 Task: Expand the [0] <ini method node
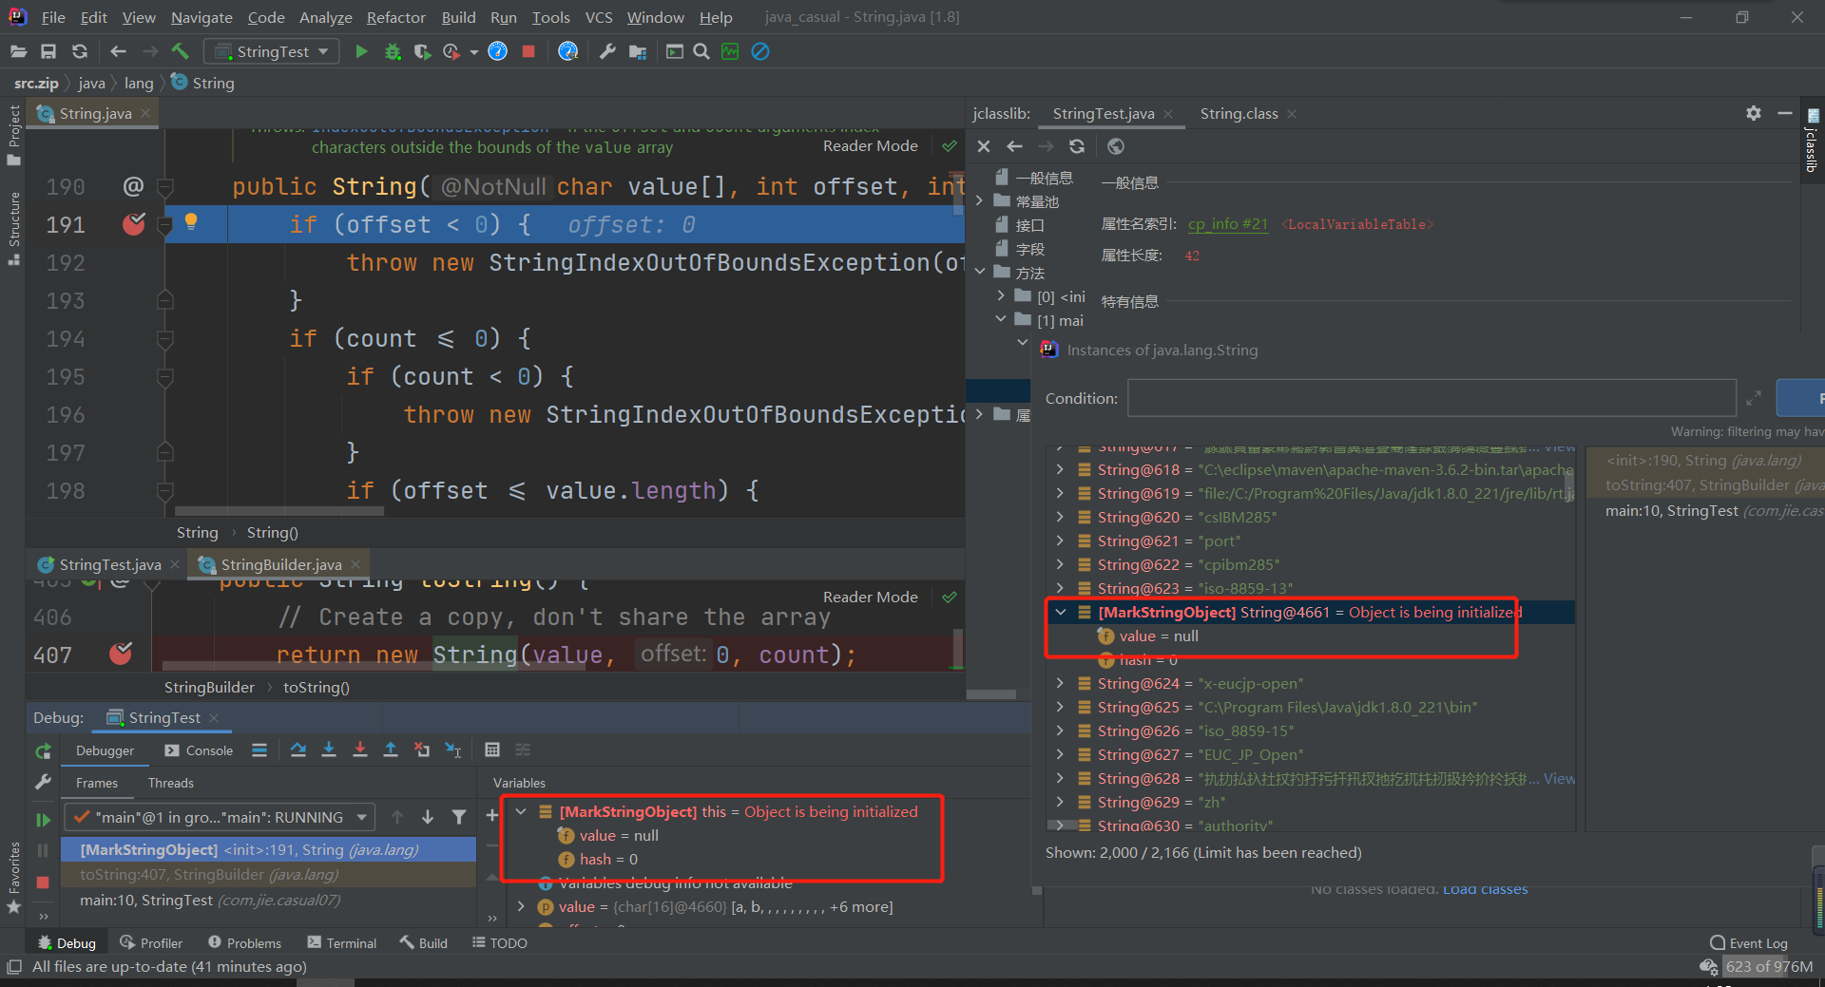coord(1001,296)
